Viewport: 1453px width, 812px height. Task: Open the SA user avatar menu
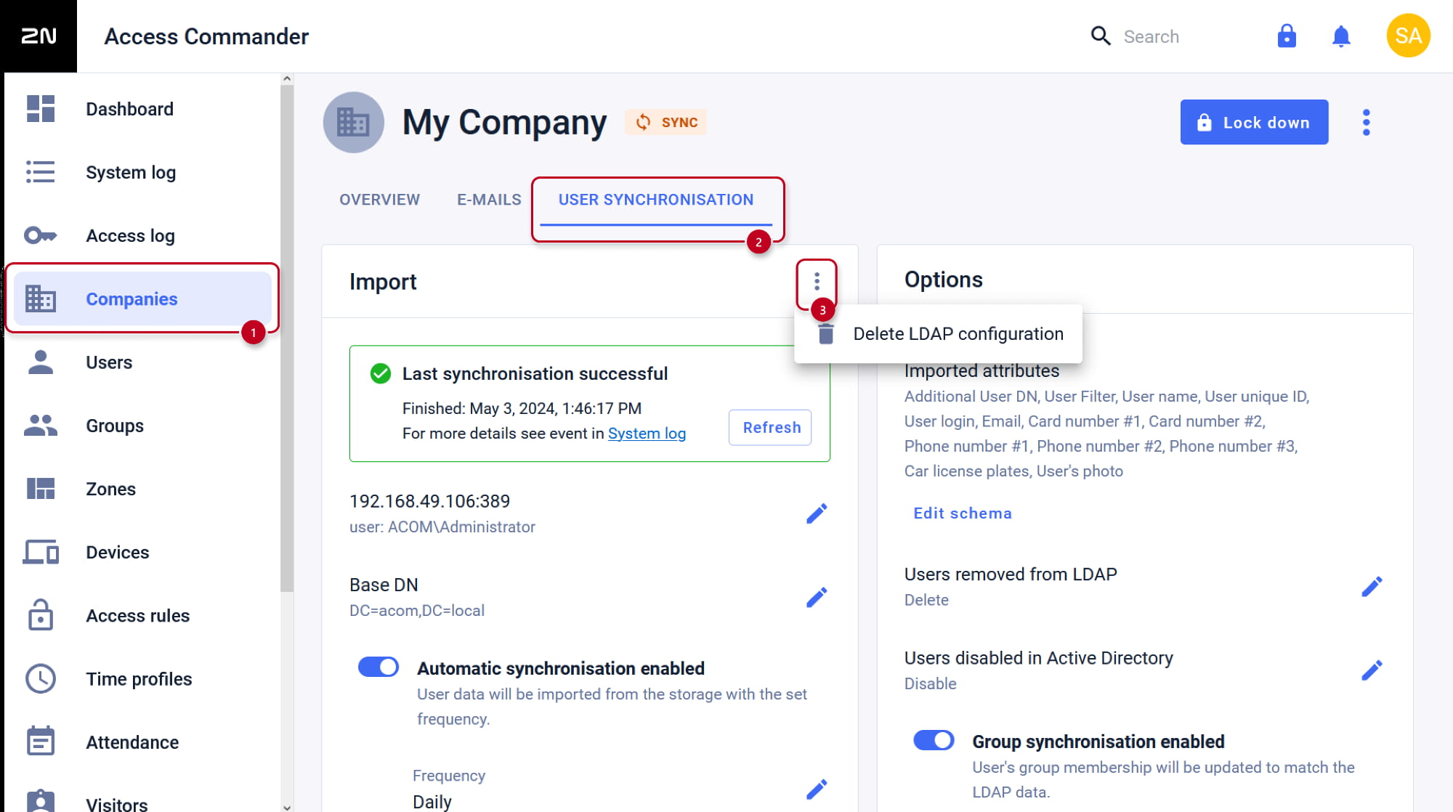tap(1408, 36)
